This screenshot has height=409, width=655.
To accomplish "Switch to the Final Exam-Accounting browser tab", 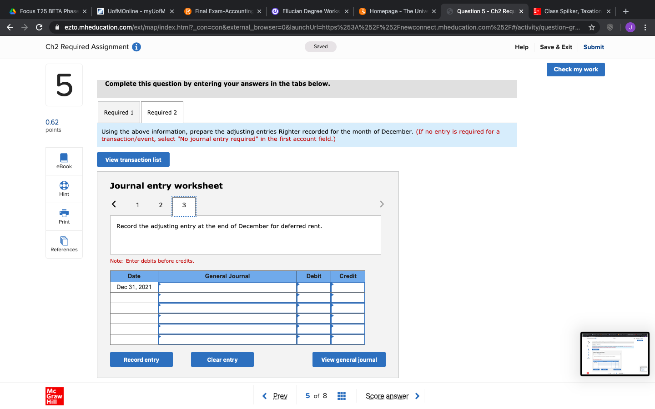I will 222,11.
